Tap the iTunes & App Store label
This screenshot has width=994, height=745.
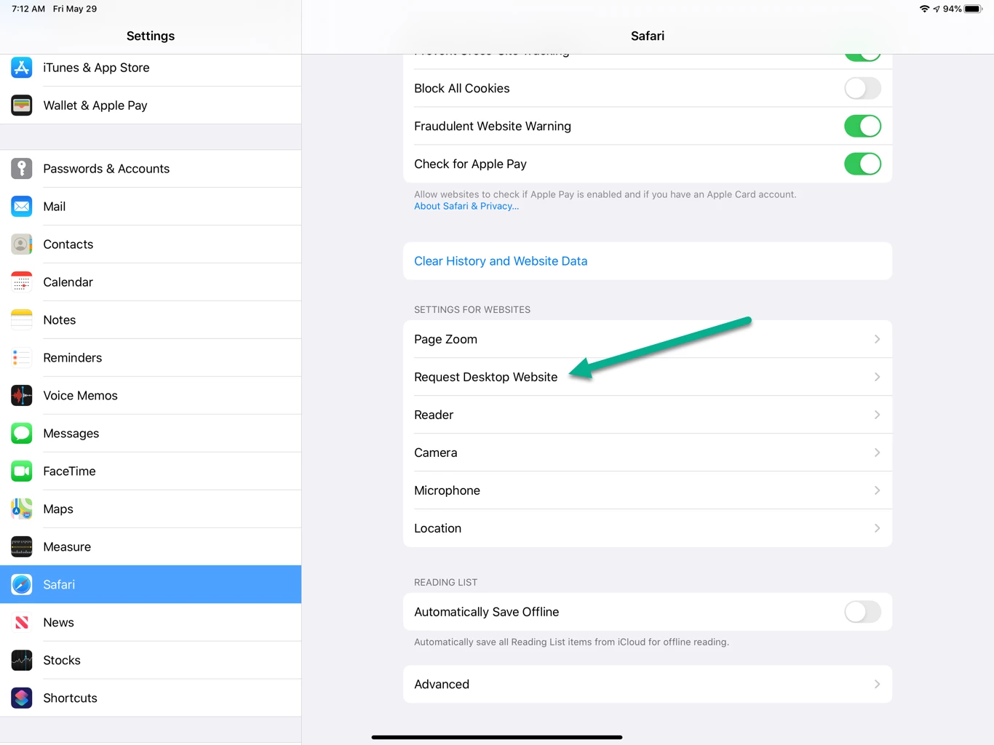96,68
